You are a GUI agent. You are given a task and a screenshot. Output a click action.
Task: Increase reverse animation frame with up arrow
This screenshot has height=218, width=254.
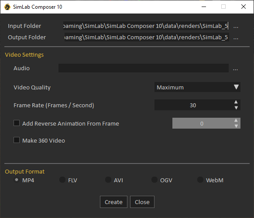[236, 120]
